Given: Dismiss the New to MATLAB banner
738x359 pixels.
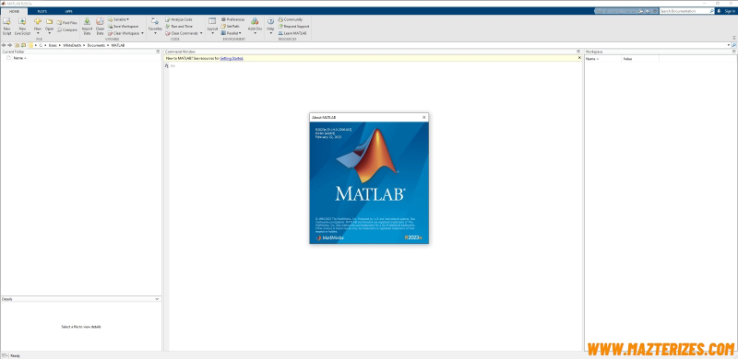Looking at the screenshot, I should (x=579, y=58).
